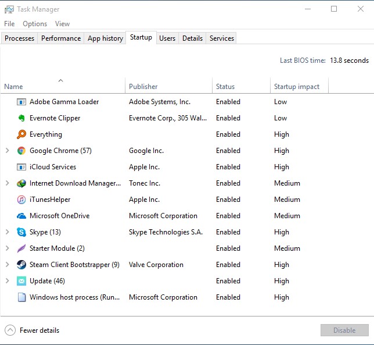Viewport: 374px width, 345px height.
Task: Click publisher Google Inc.
Action: pos(146,151)
